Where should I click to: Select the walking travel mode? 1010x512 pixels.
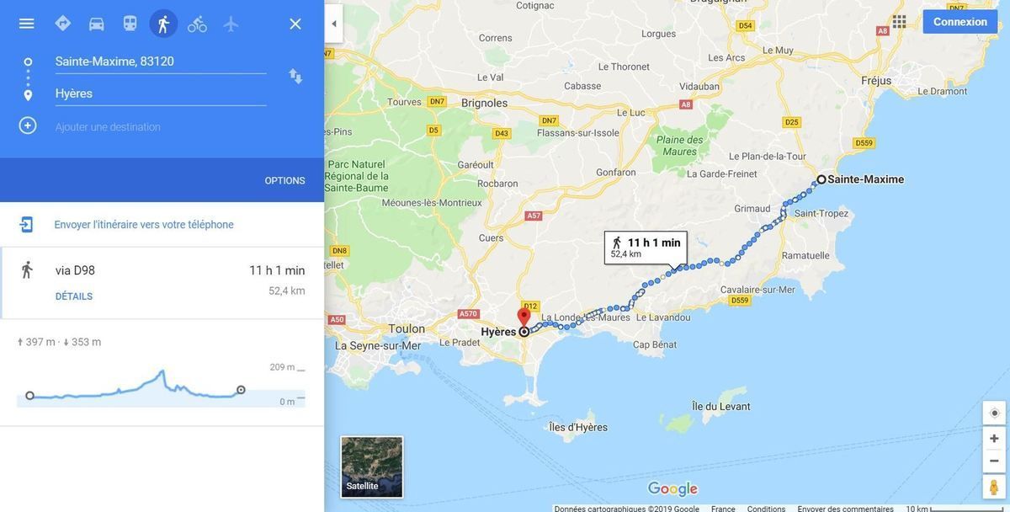[163, 24]
